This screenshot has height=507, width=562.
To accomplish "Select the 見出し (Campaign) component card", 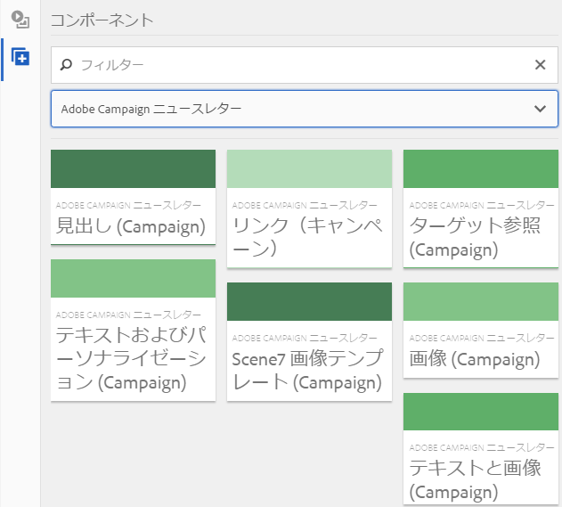I will (x=133, y=217).
